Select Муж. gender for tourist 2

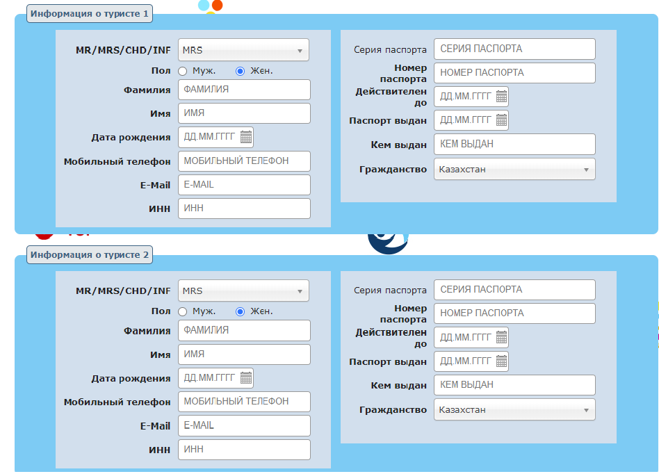[x=183, y=311]
